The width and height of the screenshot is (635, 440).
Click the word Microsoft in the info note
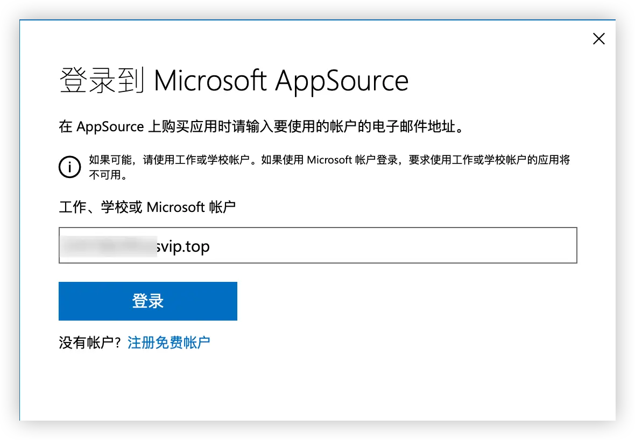point(329,160)
